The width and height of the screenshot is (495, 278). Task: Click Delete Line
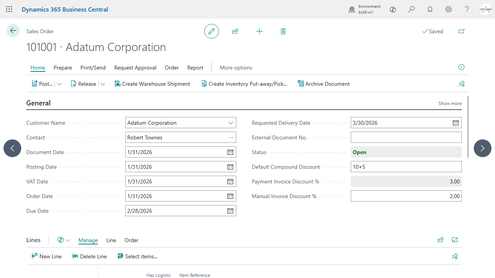[89, 256]
